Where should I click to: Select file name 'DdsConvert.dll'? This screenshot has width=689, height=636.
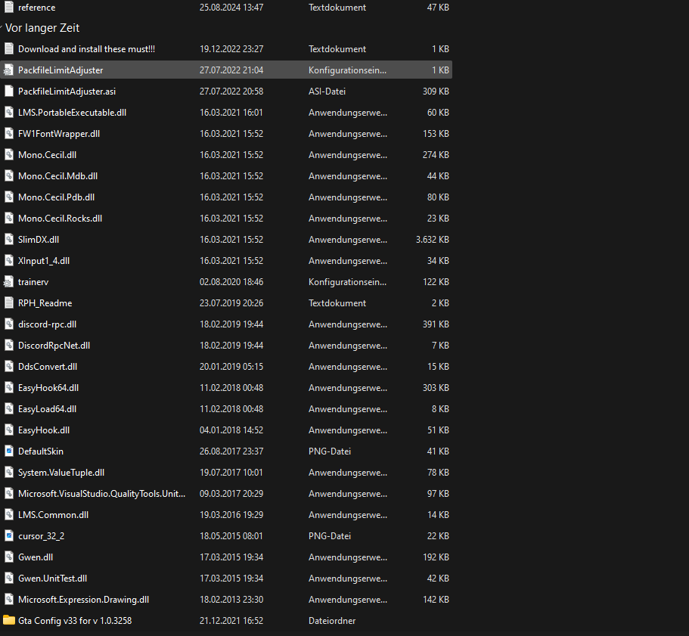pyautogui.click(x=48, y=366)
